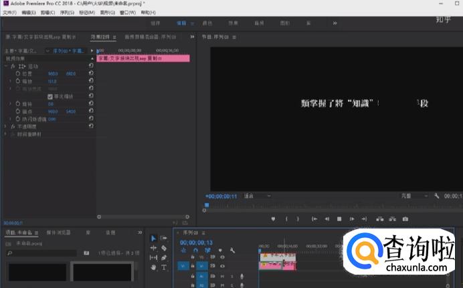Click the program monitor playhead scrubber
The height and width of the screenshot is (288, 463).
(207, 205)
